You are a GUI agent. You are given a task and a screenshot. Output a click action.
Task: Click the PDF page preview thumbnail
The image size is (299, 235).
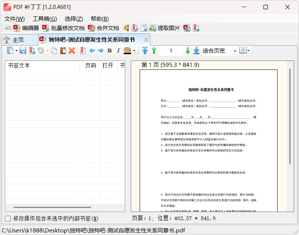tap(209, 141)
